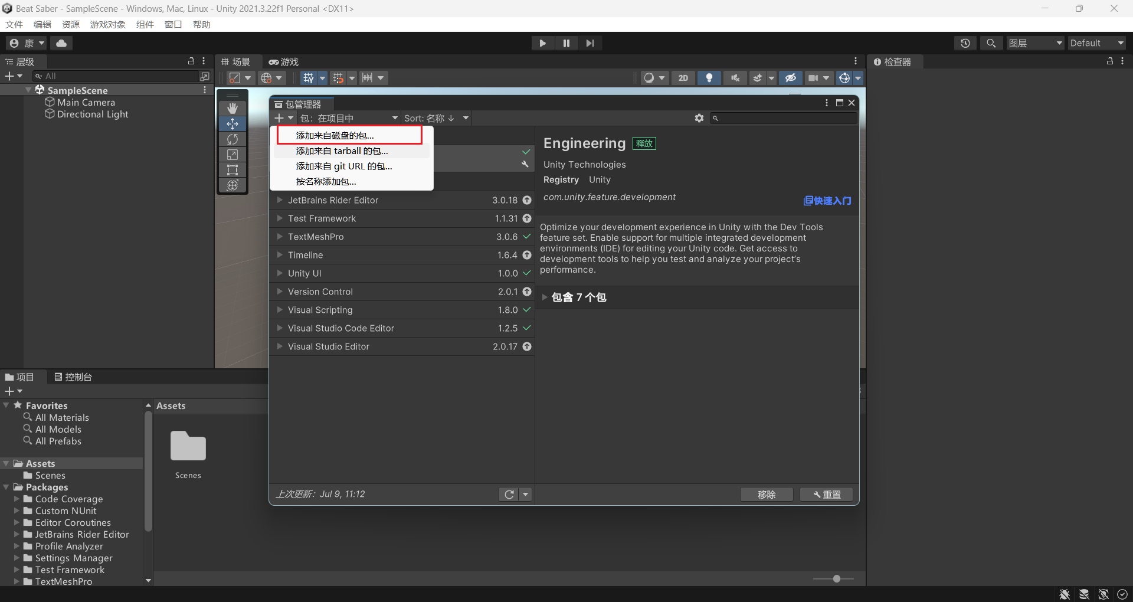Toggle the Gizmos button
The image size is (1133, 602).
point(844,78)
